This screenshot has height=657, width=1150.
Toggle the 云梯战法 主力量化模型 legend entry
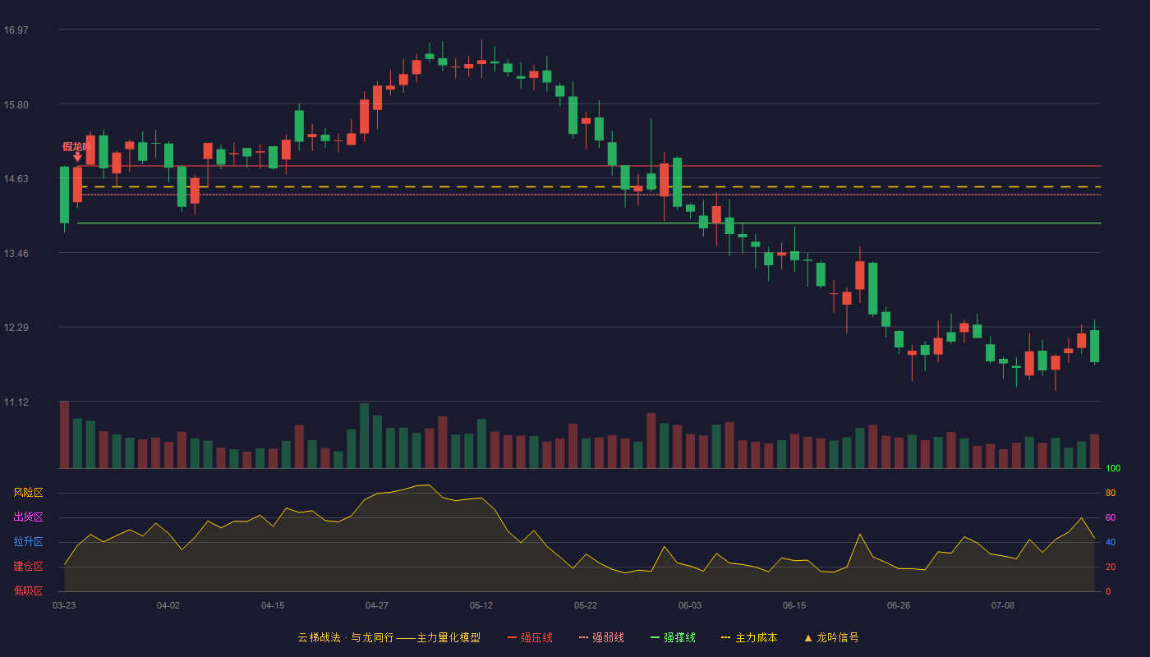(389, 637)
